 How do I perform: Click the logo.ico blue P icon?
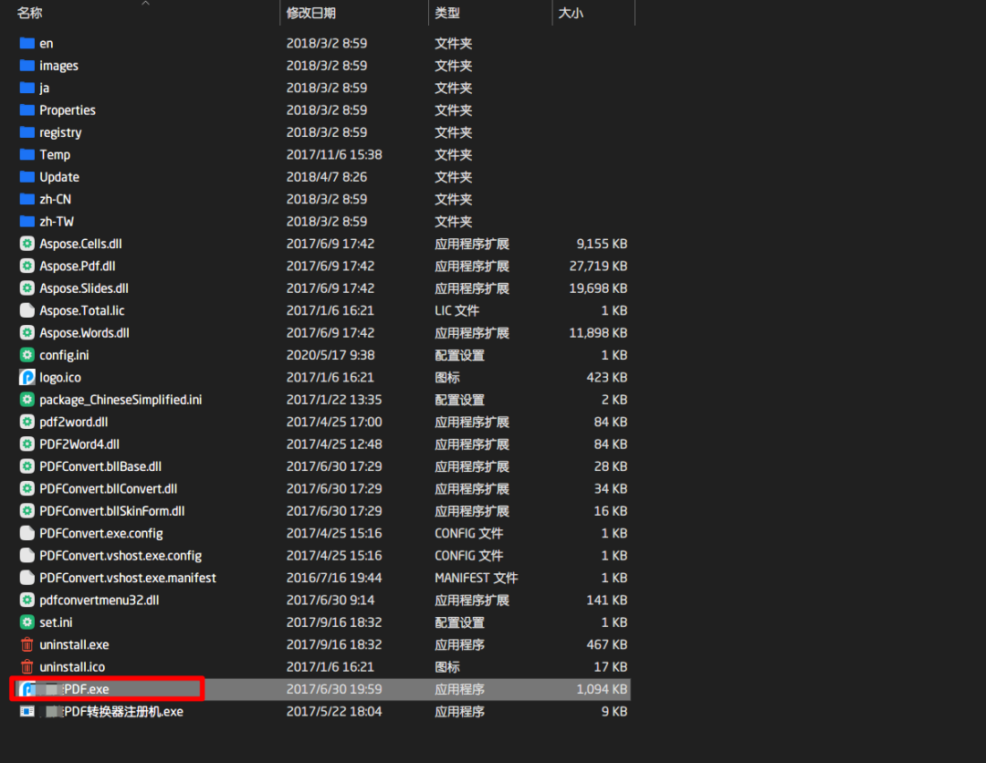(27, 377)
